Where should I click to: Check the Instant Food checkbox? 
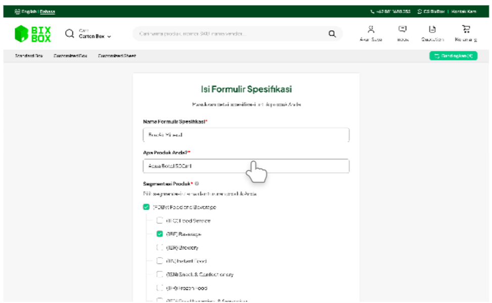(160, 261)
